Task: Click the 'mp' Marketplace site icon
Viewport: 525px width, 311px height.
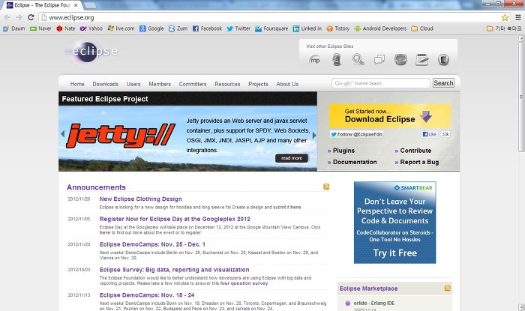Action: 315,60
